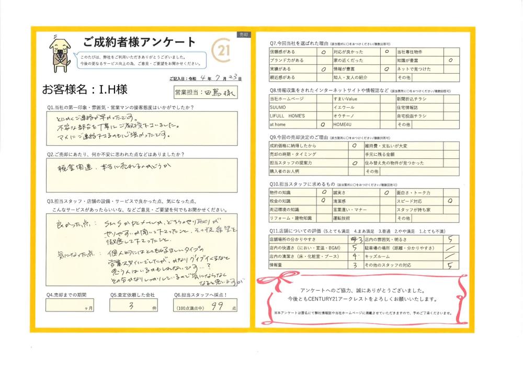Click the speech bubble thank-you message
523x369 pixels.
click(x=140, y=60)
